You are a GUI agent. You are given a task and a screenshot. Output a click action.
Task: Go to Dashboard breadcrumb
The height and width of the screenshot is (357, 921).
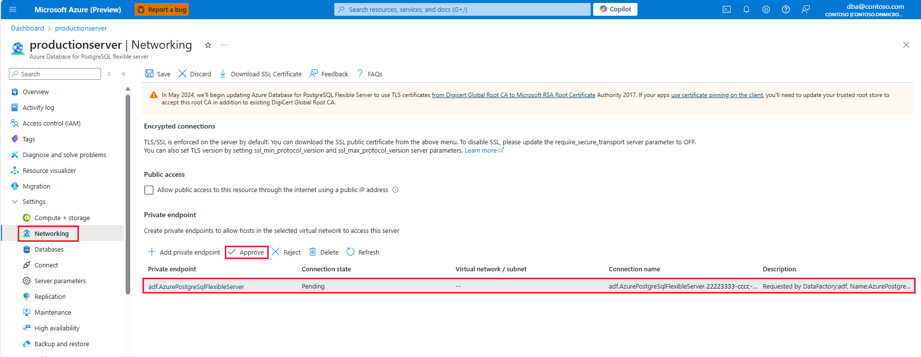pyautogui.click(x=28, y=28)
